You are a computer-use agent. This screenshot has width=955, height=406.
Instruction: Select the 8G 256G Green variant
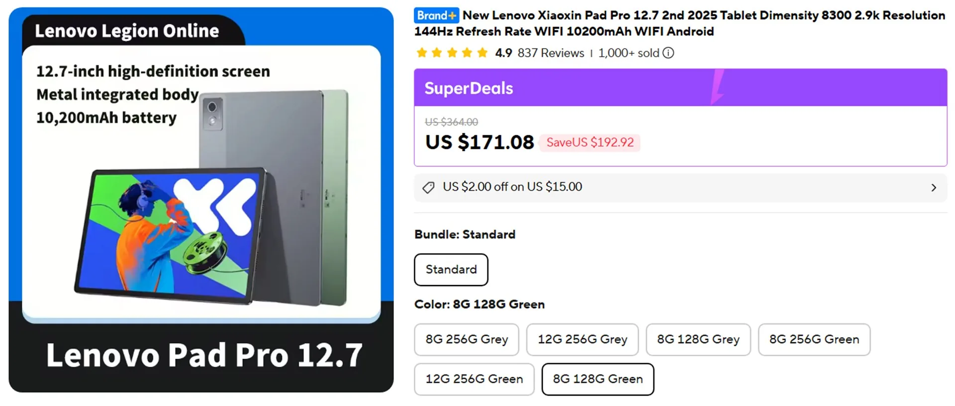814,339
